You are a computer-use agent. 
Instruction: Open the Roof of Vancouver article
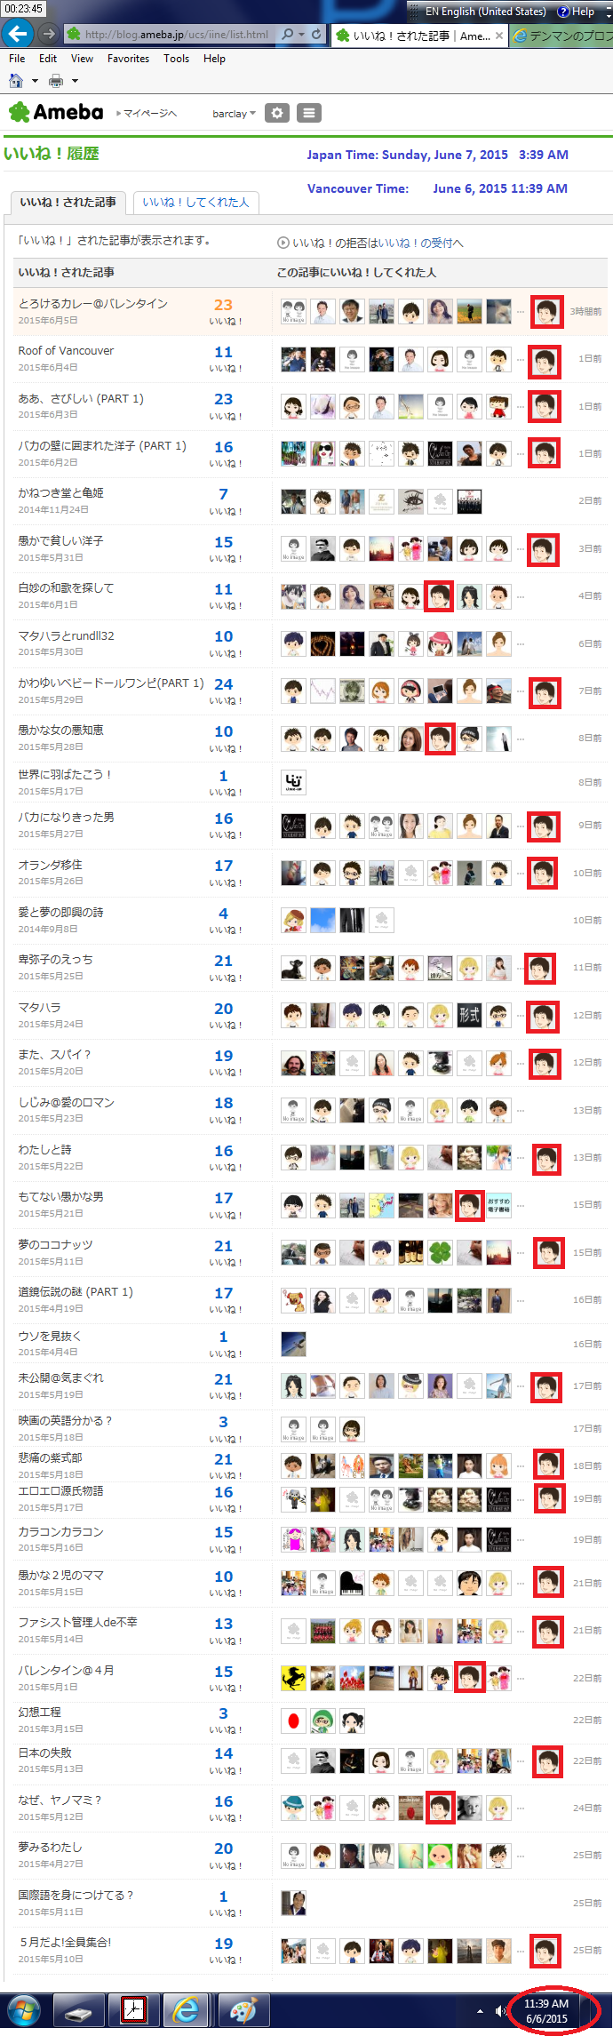[x=66, y=351]
